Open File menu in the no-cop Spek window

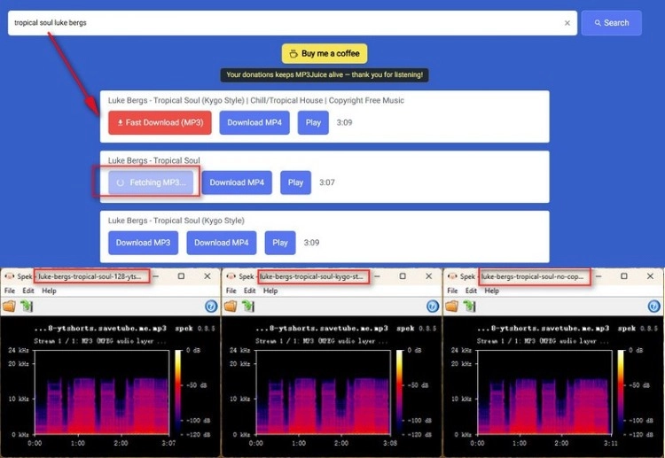coord(452,291)
